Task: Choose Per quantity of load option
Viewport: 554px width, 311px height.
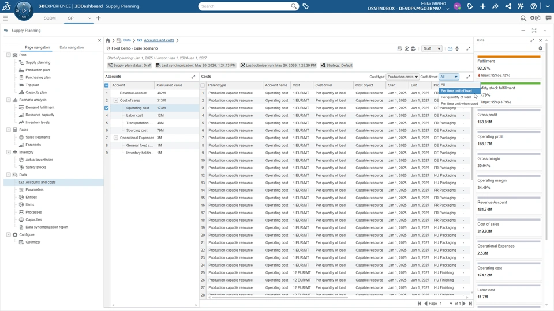Action: (459, 97)
